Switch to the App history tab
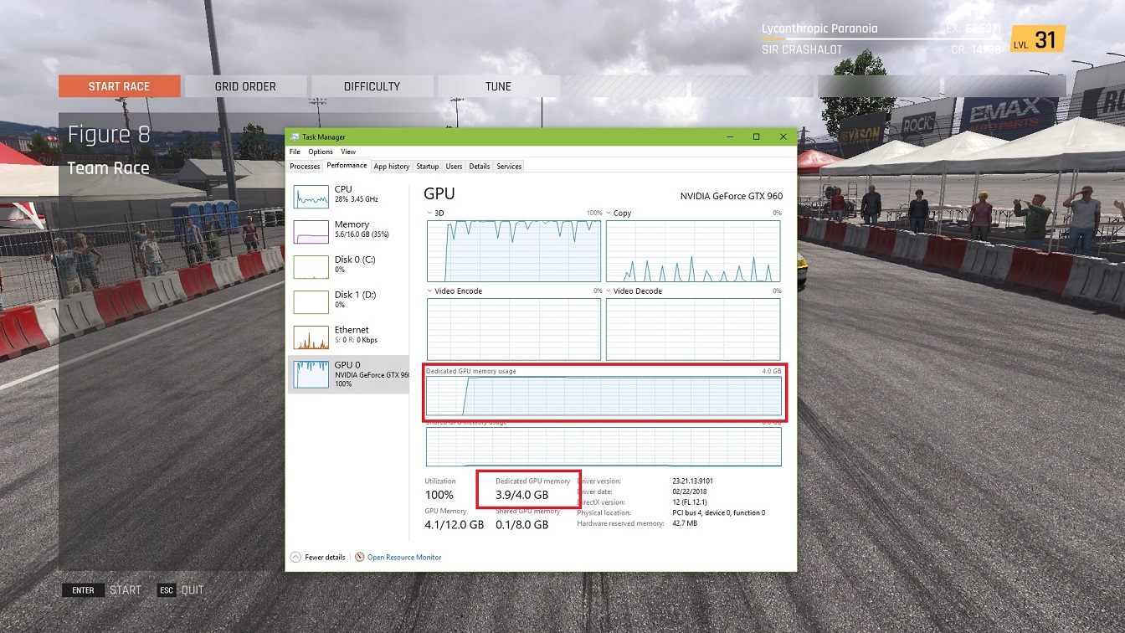The image size is (1125, 633). [392, 167]
